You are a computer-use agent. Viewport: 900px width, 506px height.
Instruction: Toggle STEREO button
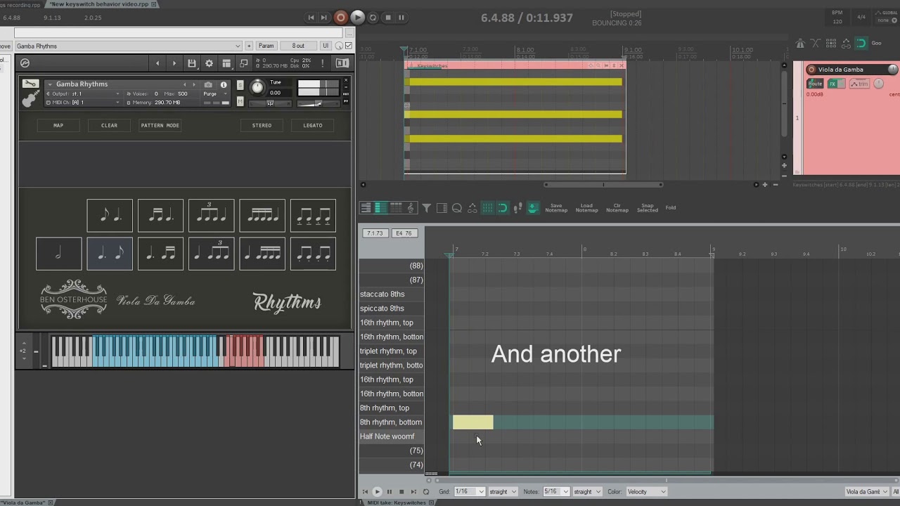(x=262, y=125)
